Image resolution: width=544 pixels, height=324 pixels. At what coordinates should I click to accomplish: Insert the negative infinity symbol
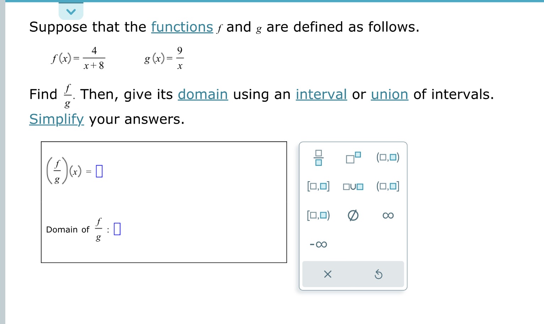click(x=318, y=244)
